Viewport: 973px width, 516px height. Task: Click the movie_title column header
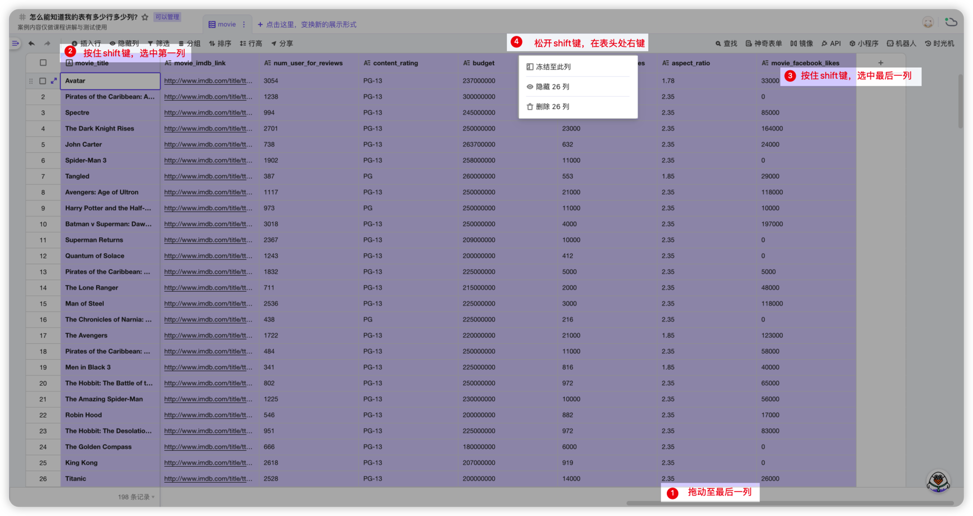[x=110, y=63]
